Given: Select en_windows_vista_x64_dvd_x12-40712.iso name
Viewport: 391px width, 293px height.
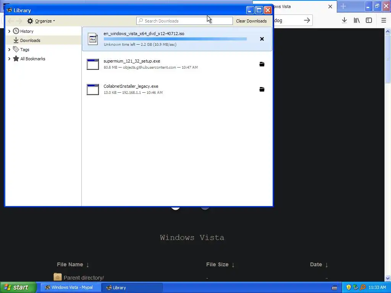Looking at the screenshot, I should point(144,34).
